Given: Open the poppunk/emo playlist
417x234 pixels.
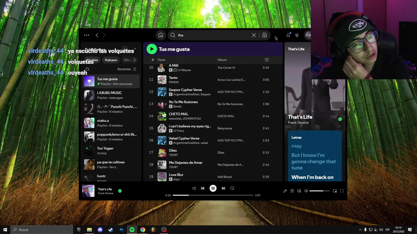Looking at the screenshot, I should click(x=111, y=137).
